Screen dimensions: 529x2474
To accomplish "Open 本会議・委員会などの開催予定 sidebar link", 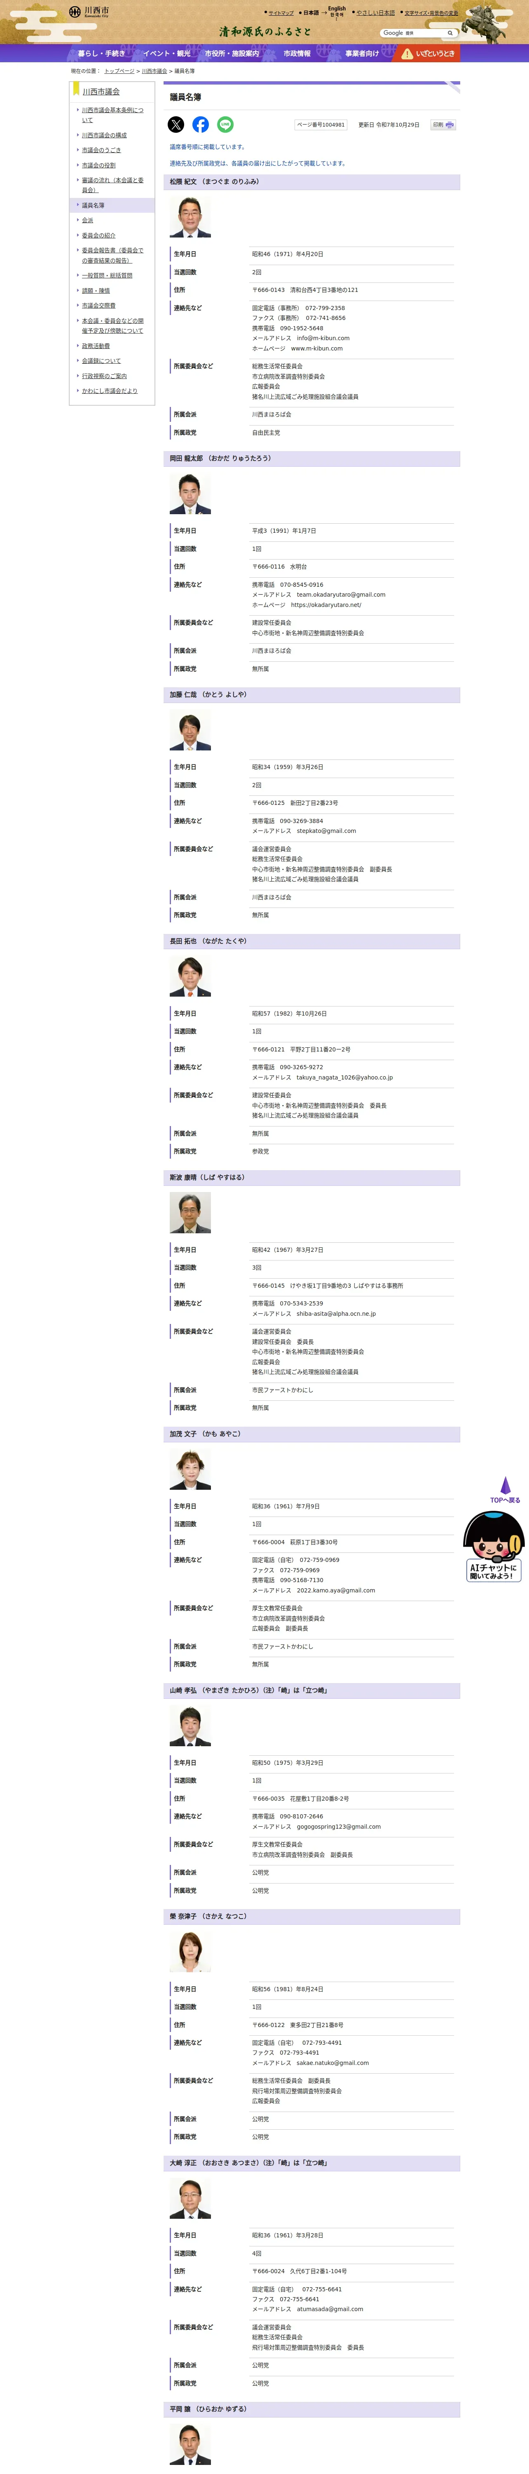I will (x=112, y=326).
